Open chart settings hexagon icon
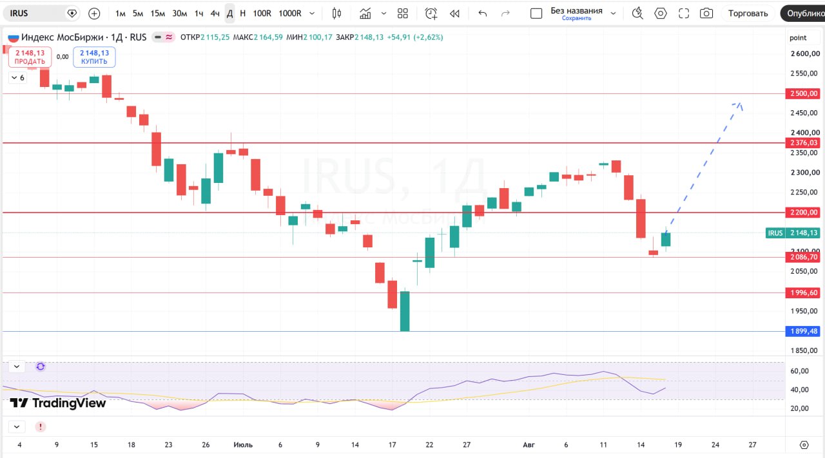This screenshot has height=458, width=825. click(x=661, y=13)
